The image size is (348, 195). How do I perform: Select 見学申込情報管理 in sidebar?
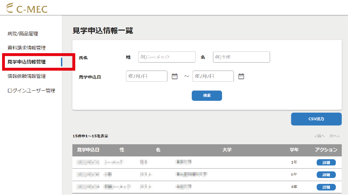pos(26,62)
